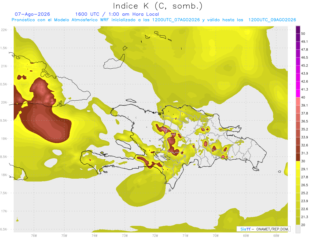
Task: Click the colorbar value "33.9"
Action: 304,137
